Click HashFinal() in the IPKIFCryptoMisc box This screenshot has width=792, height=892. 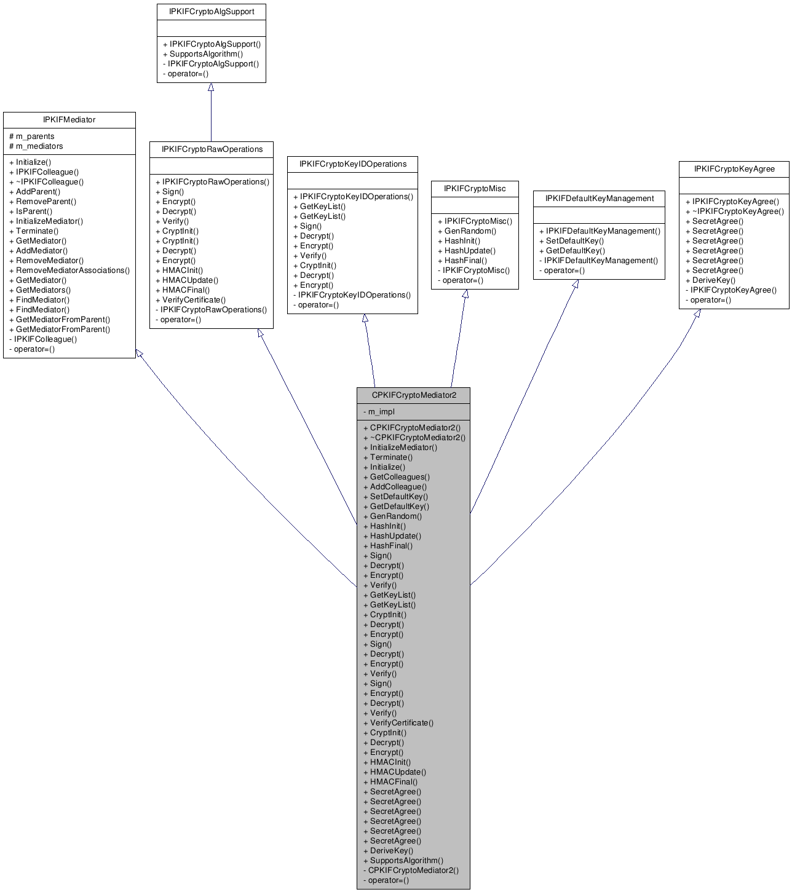point(462,261)
